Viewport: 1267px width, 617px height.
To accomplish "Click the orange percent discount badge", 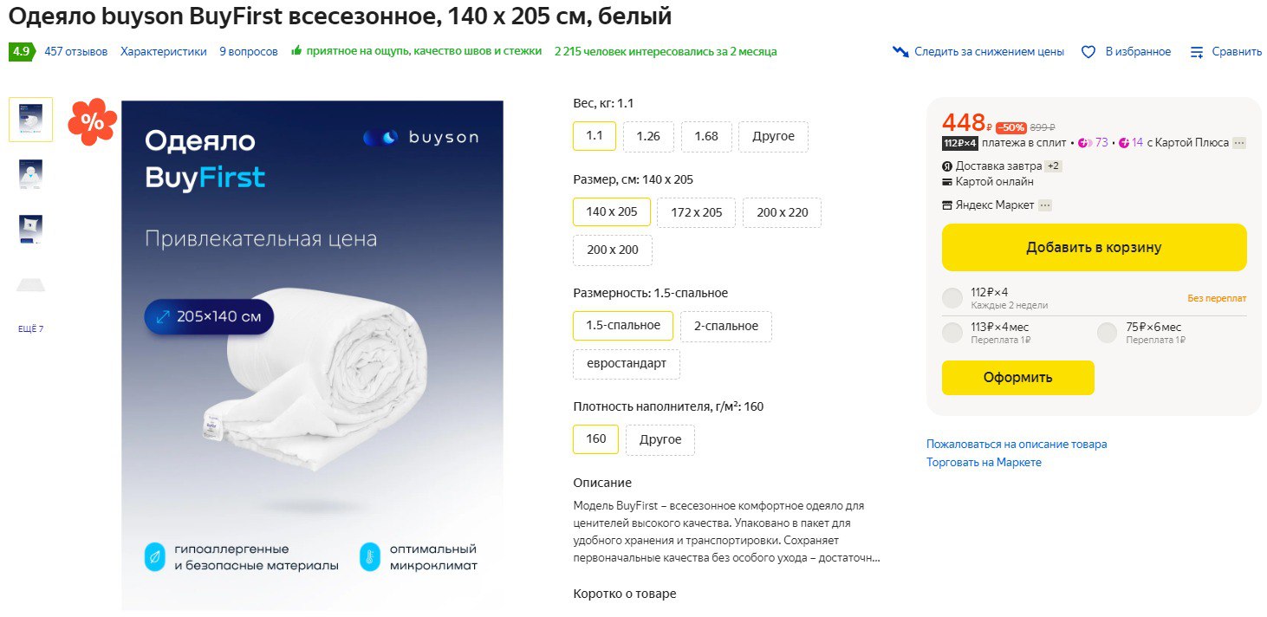I will (x=92, y=121).
